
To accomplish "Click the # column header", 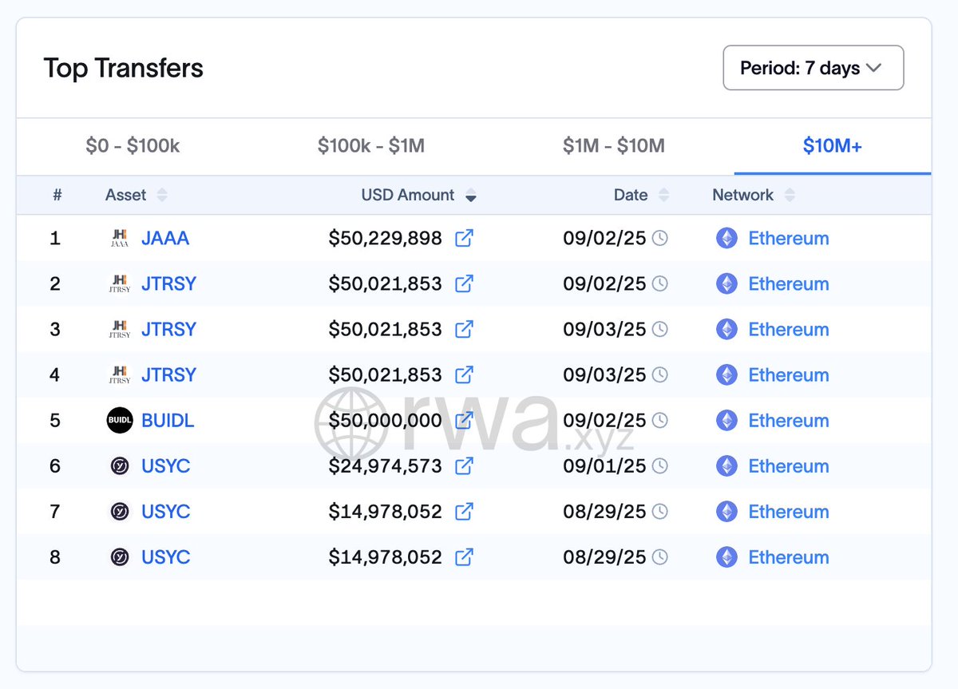I will [x=57, y=195].
